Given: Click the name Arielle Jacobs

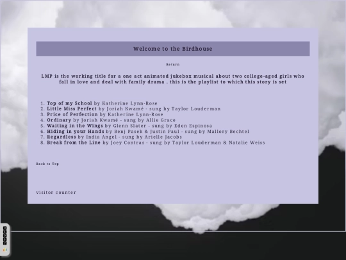Looking at the screenshot, I should click(163, 137).
